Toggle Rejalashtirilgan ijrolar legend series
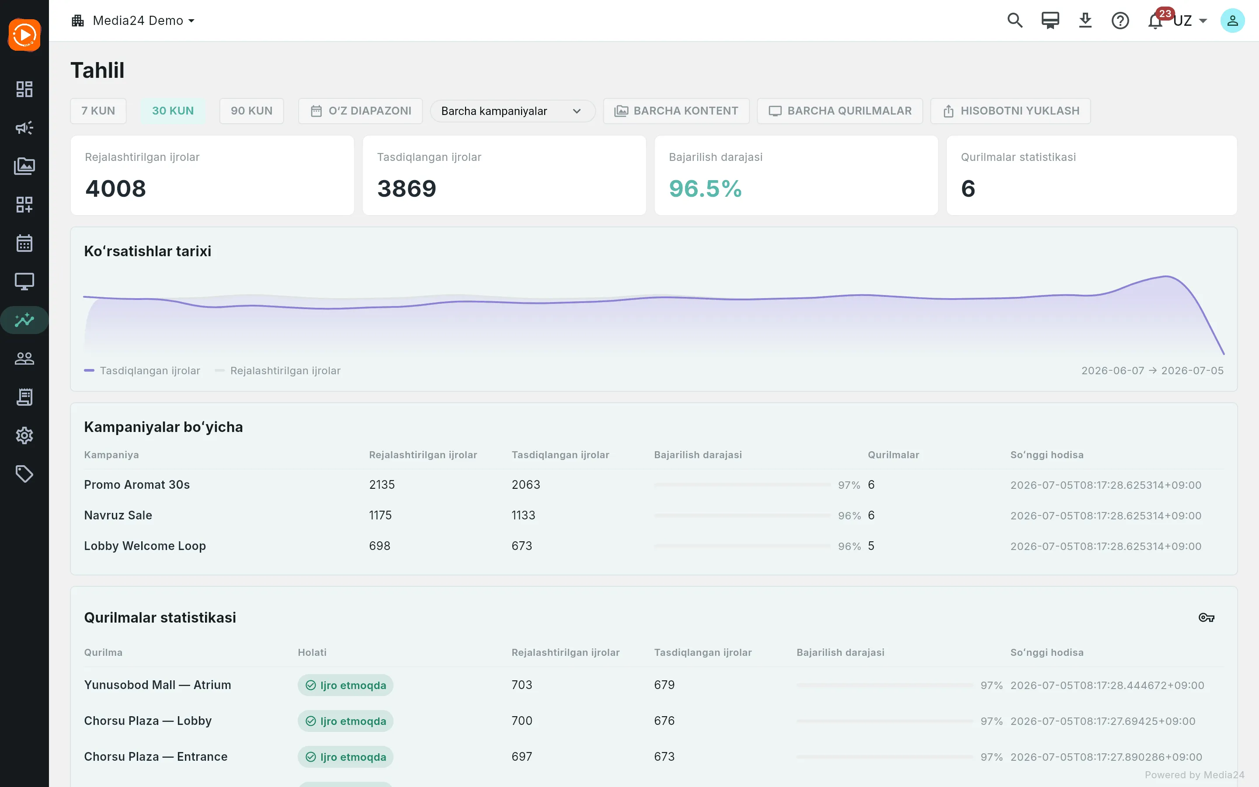Screen dimensions: 1259x787 pos(278,371)
